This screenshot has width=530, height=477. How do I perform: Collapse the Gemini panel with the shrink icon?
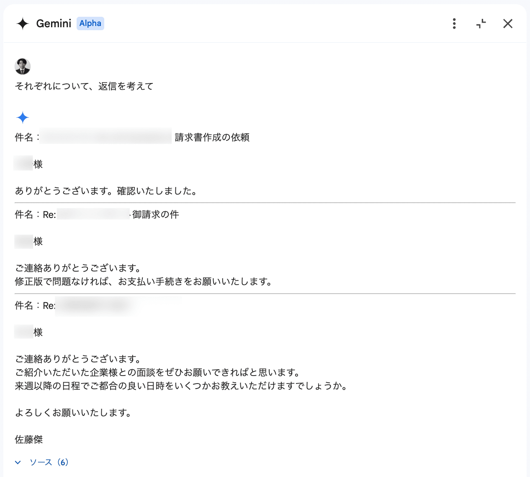[x=481, y=23]
